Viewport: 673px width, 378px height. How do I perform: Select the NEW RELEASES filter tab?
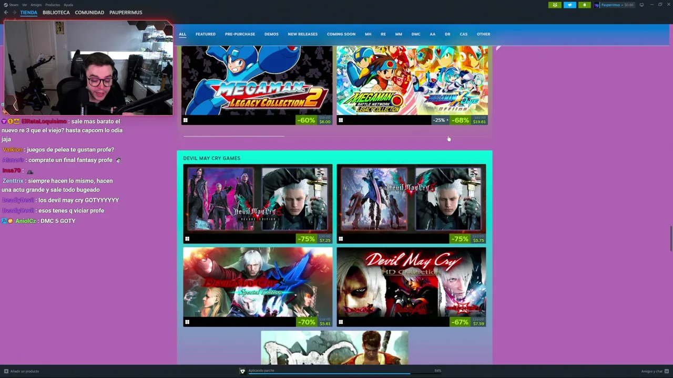[303, 34]
